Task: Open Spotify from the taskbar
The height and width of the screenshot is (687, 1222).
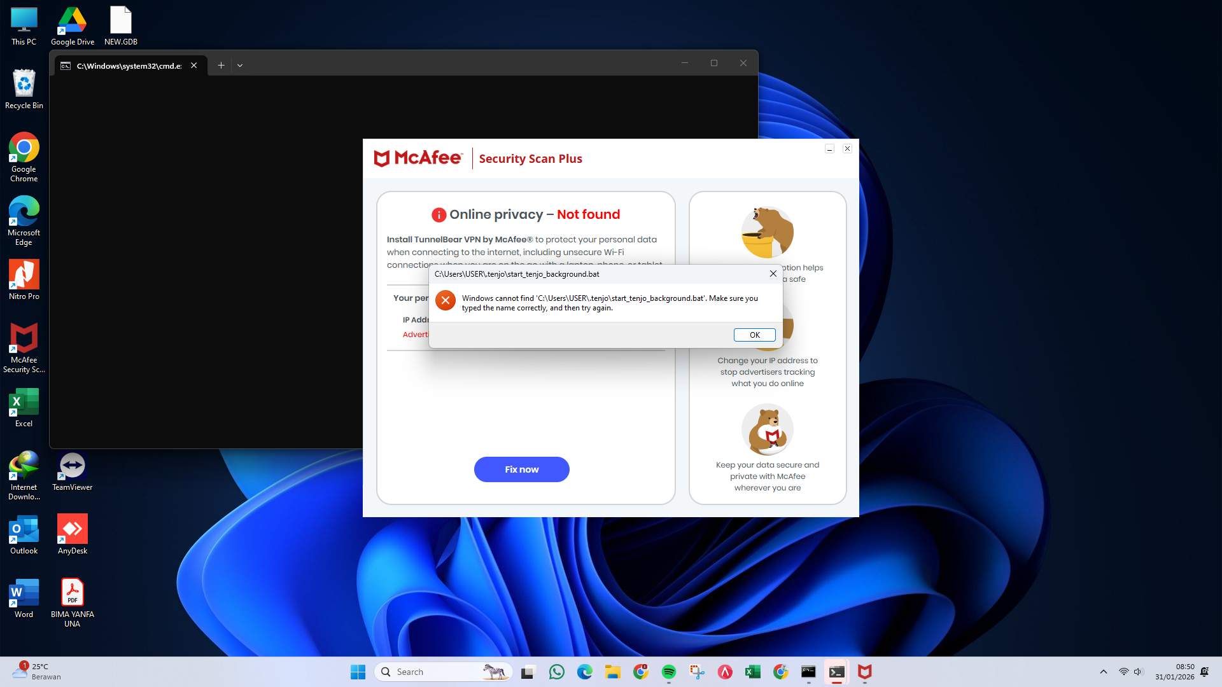Action: coord(668,672)
